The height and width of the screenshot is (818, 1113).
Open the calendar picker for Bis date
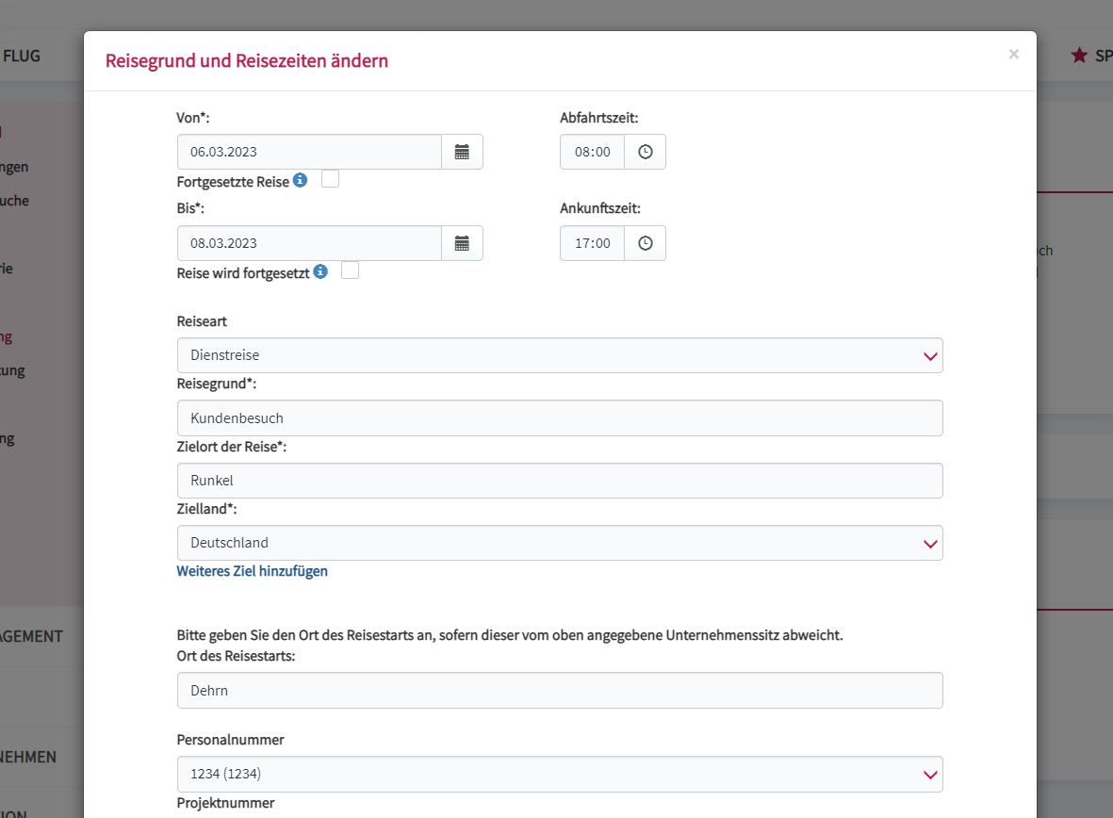click(x=462, y=243)
